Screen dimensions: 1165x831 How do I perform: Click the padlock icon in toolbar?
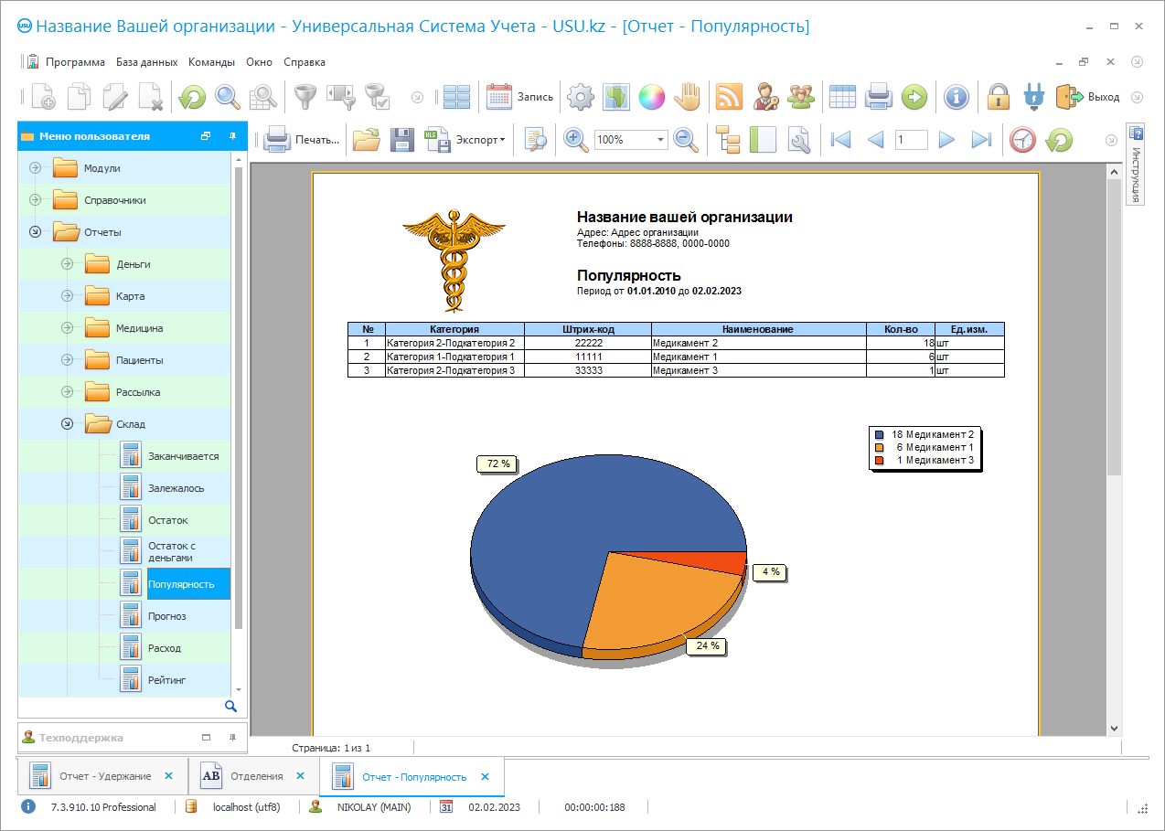point(998,97)
